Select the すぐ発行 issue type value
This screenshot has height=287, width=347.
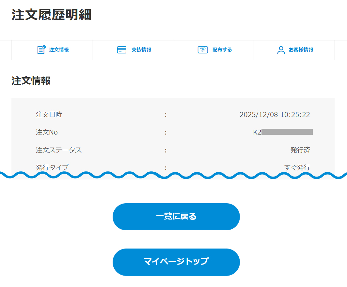coord(297,167)
